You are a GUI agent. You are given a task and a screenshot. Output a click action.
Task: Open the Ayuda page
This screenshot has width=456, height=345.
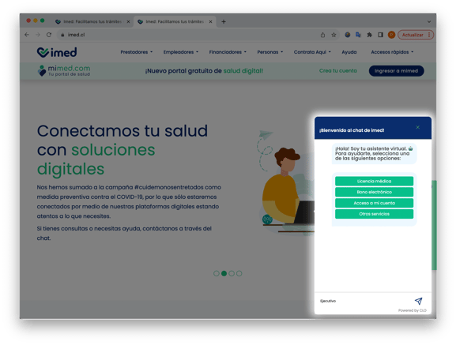click(x=349, y=52)
